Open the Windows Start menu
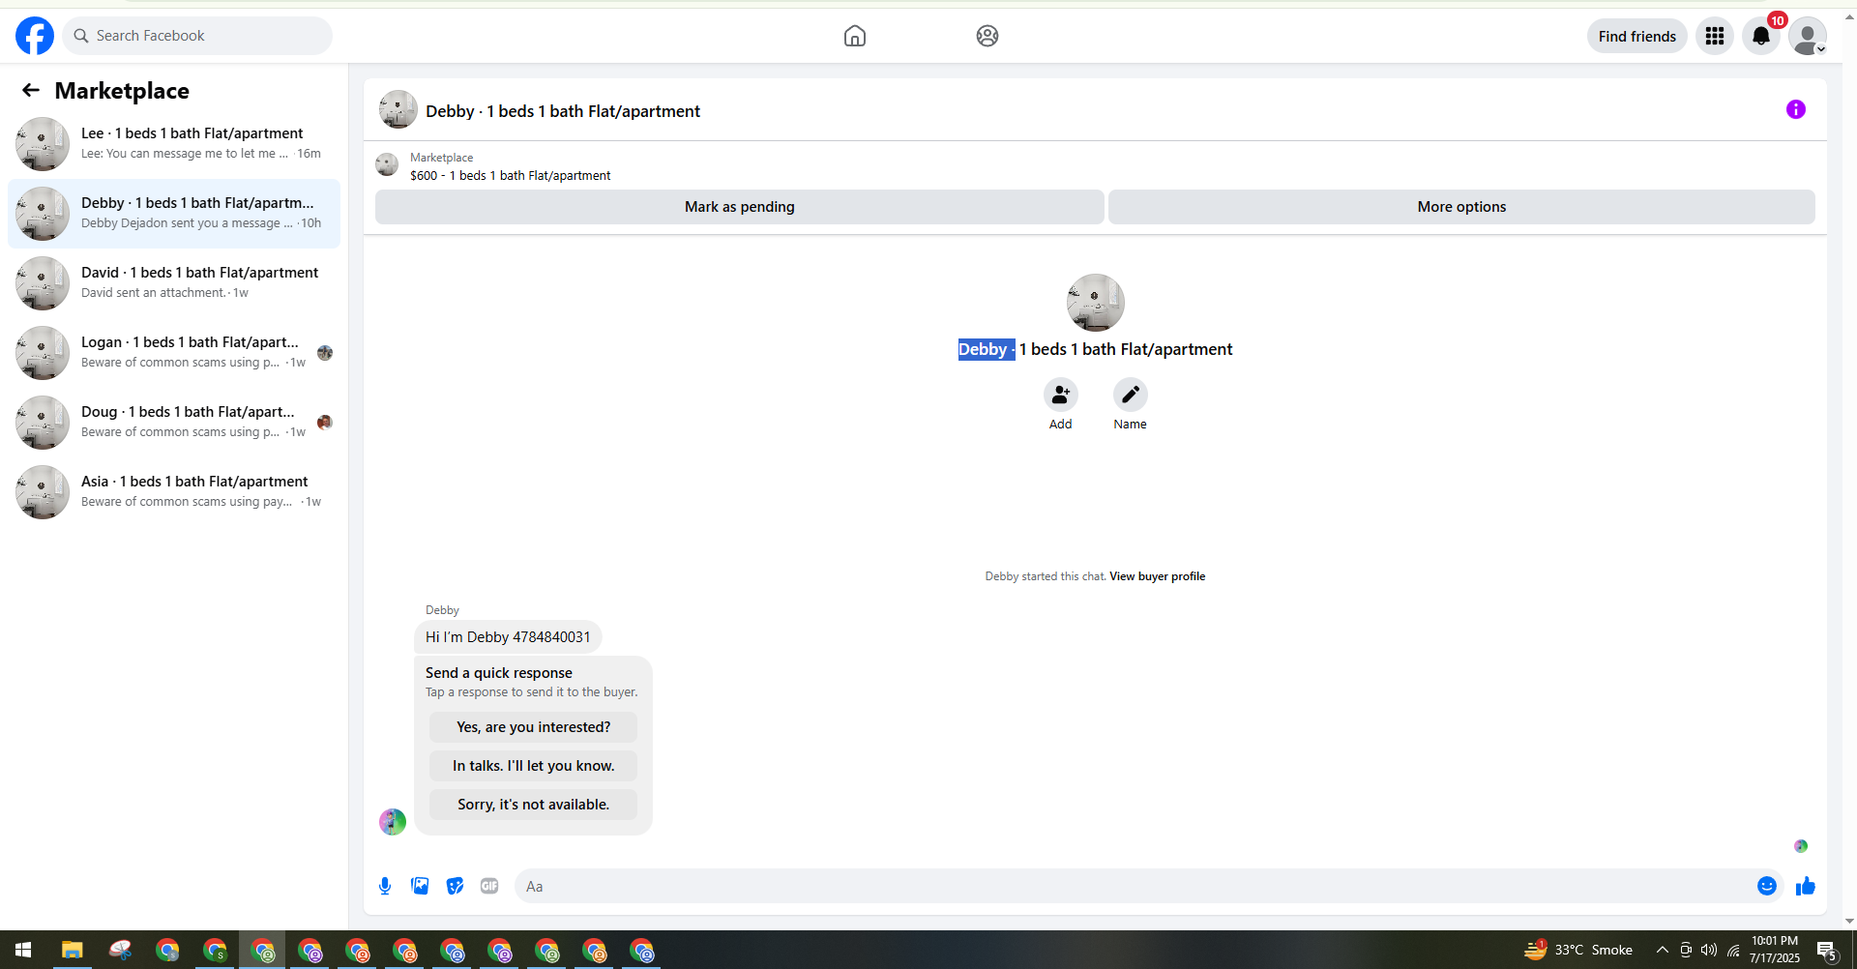 tap(23, 950)
